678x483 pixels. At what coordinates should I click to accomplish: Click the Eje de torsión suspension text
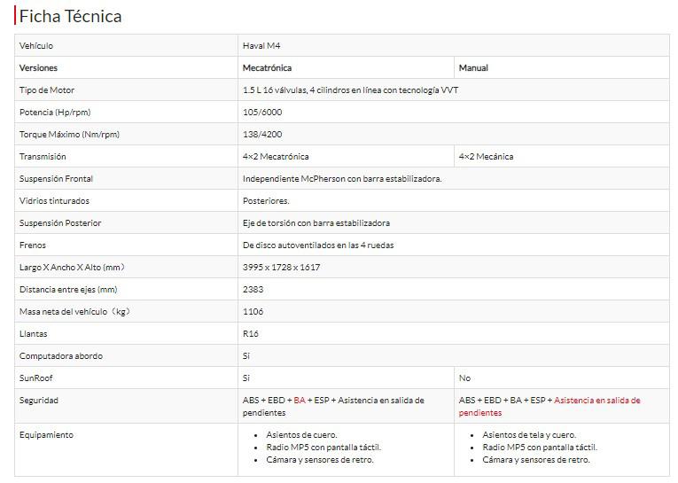[x=316, y=222]
